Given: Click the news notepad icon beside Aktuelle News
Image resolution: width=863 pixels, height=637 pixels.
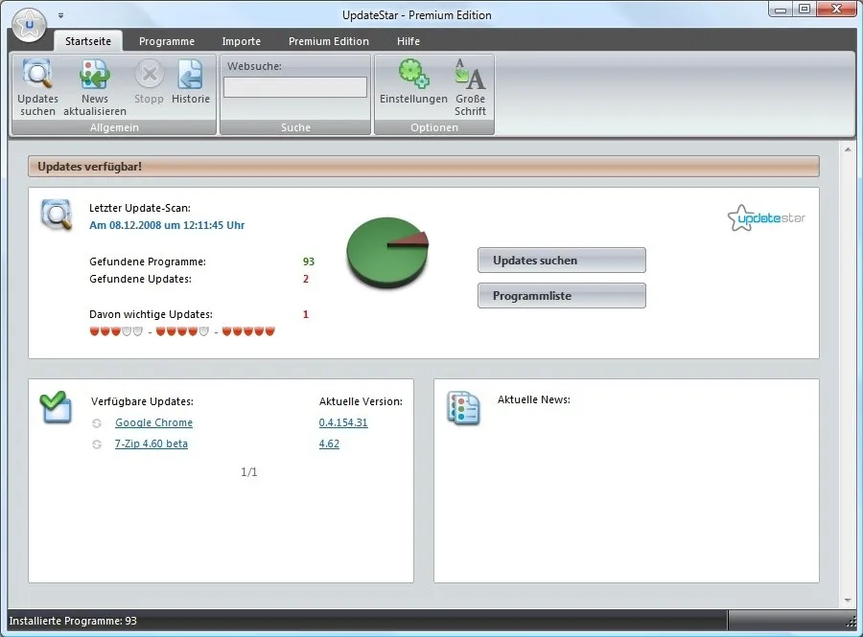Looking at the screenshot, I should (x=463, y=409).
